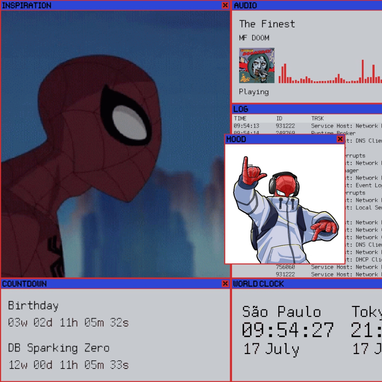The image size is (382, 382).
Task: Close the COUNTDOWN window
Action: coord(225,284)
